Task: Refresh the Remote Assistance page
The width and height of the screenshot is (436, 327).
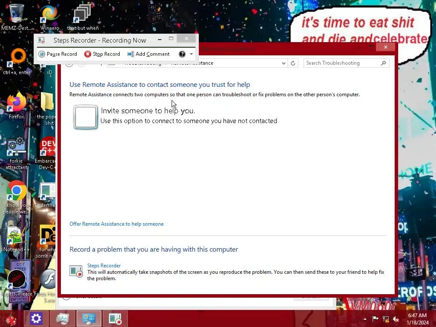Action: pos(293,63)
